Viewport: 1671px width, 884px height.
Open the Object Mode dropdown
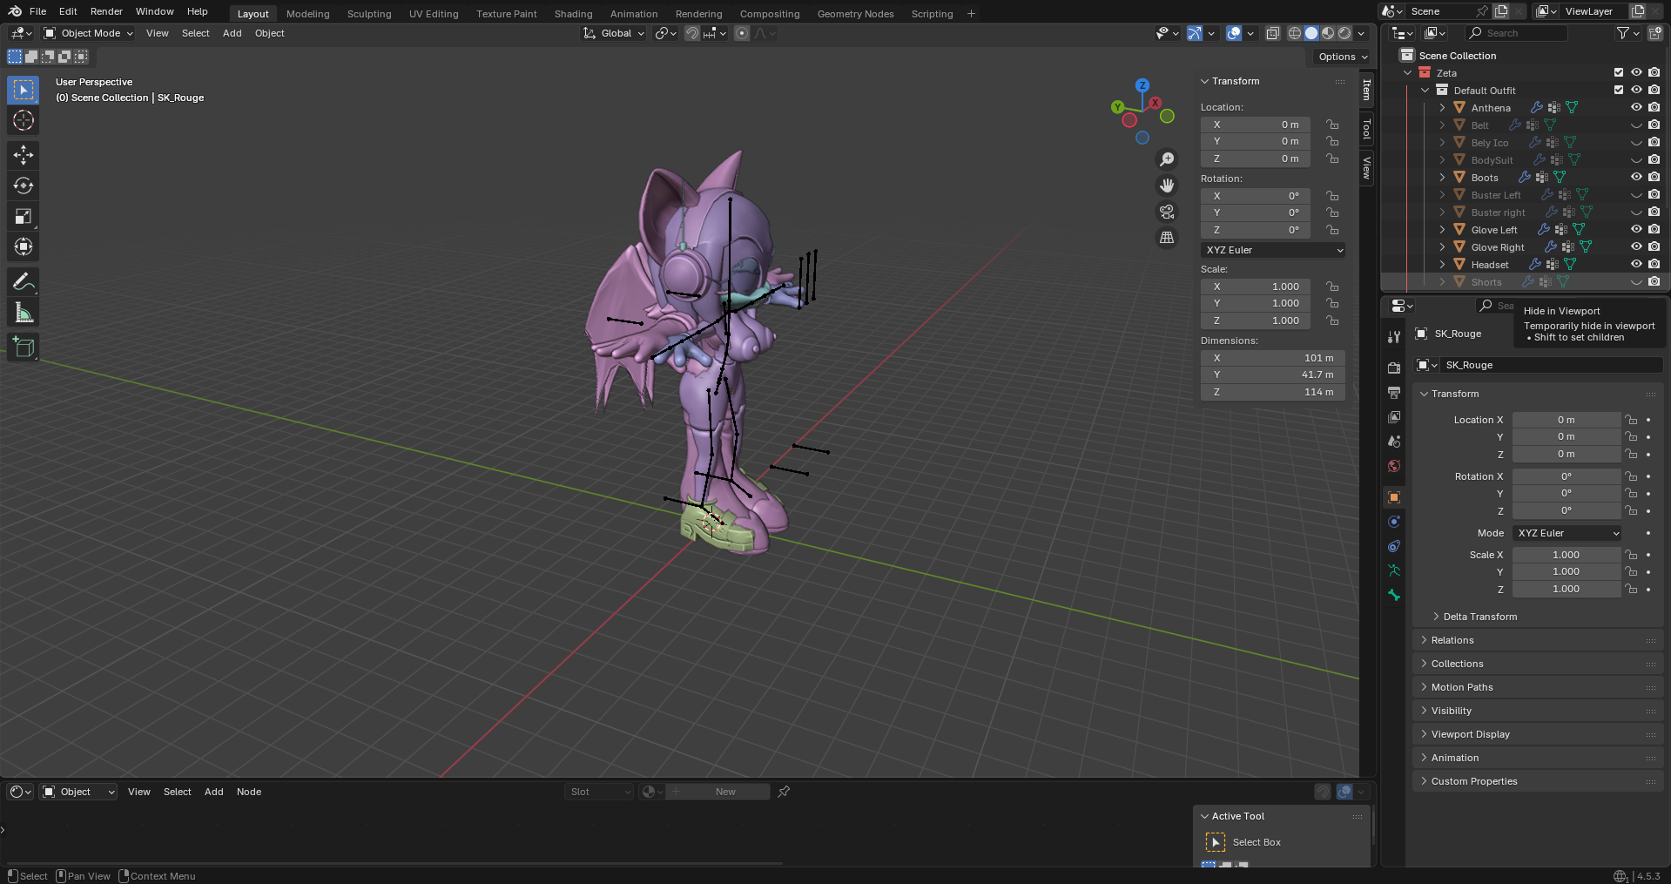88,33
